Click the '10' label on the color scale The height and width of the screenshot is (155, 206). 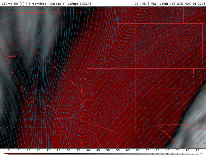(x=29, y=150)
